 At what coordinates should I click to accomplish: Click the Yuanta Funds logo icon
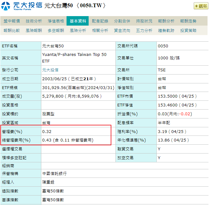click(6, 6)
